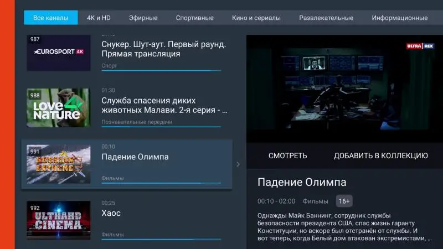Click the 01:30 start time label
Image resolution: width=443 pixels, height=249 pixels.
click(x=108, y=90)
